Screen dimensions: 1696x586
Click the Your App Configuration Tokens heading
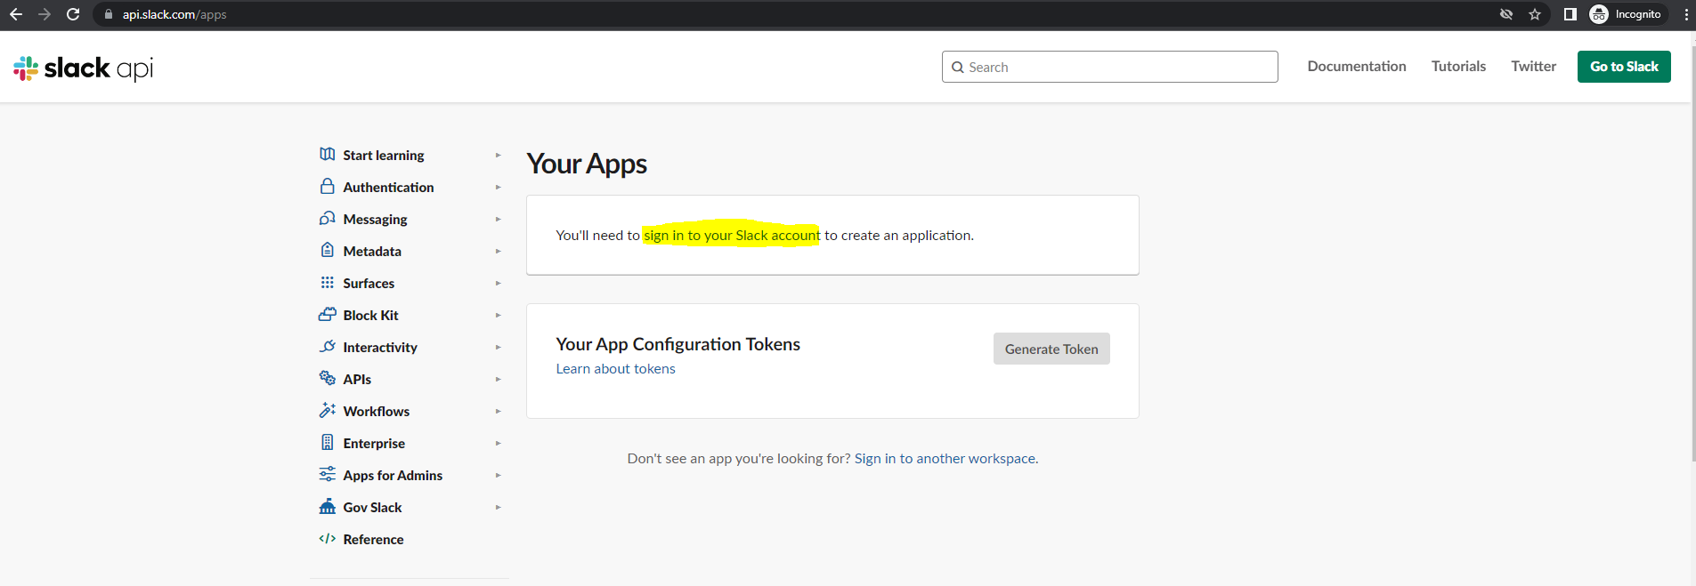click(x=678, y=344)
